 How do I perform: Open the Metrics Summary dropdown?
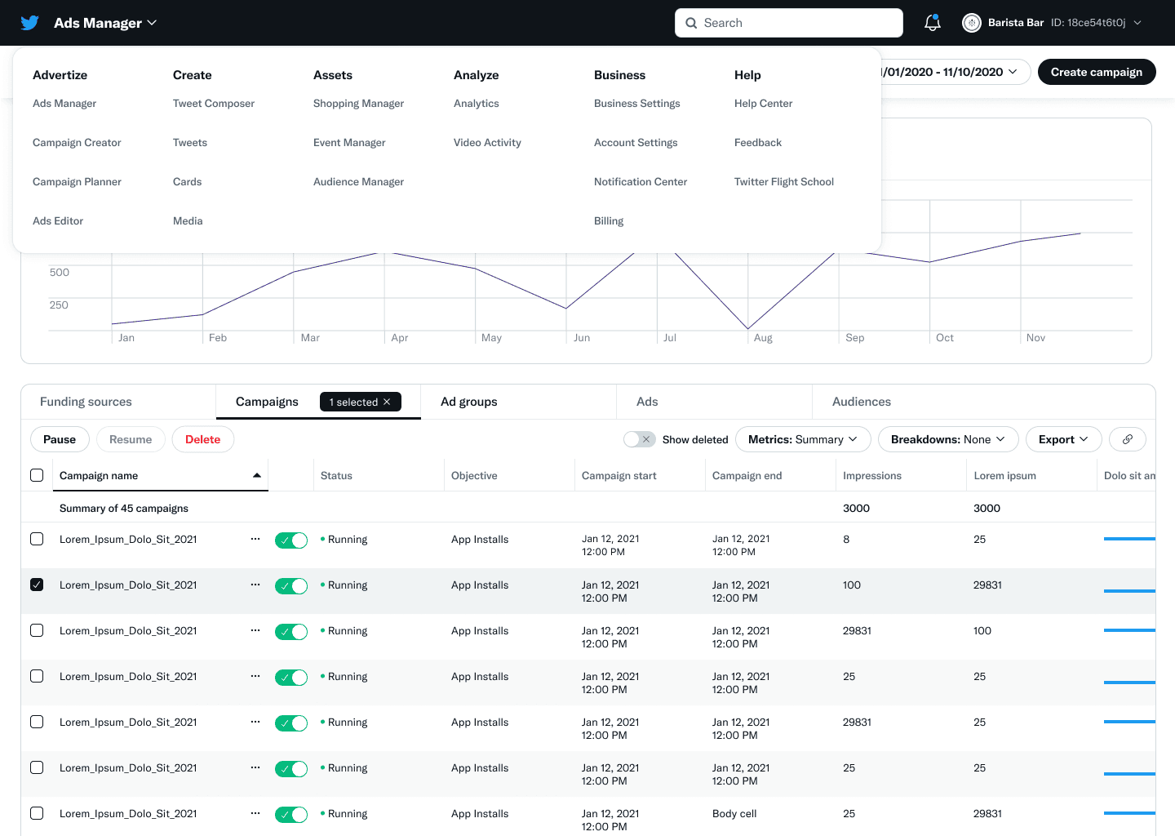[x=802, y=439]
